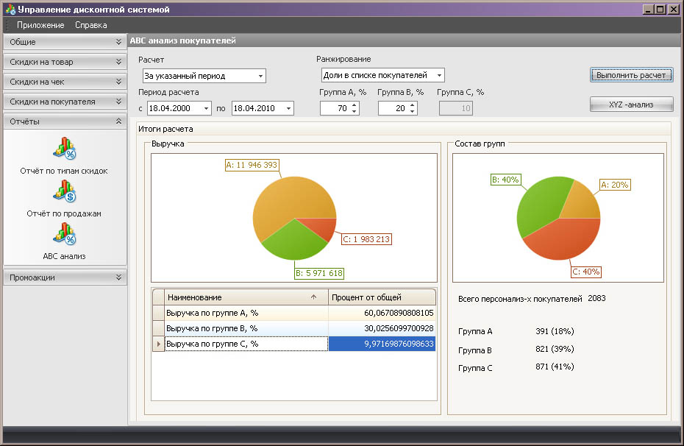684x446 pixels.
Task: Open the Отчёт по продажам report icon
Action: (x=64, y=191)
